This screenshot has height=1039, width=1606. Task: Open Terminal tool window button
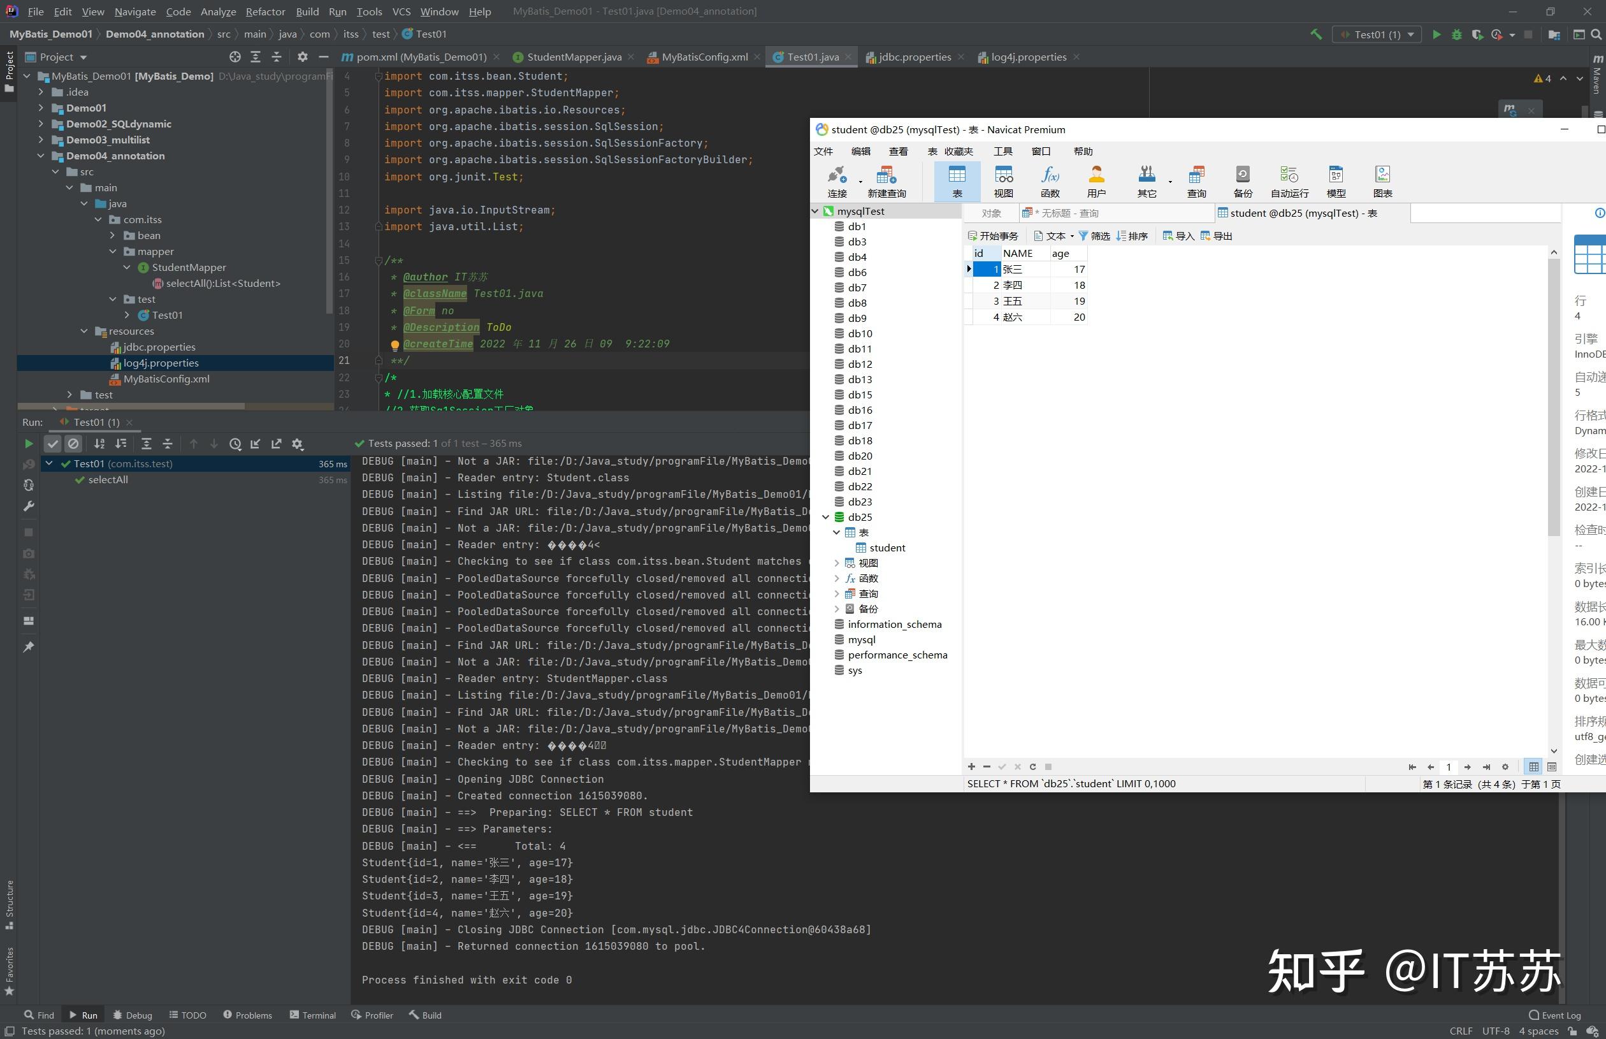pyautogui.click(x=312, y=1015)
